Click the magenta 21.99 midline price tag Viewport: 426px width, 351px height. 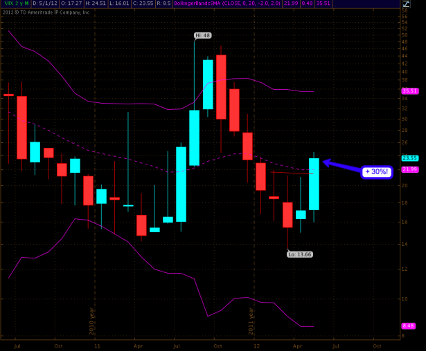(409, 169)
